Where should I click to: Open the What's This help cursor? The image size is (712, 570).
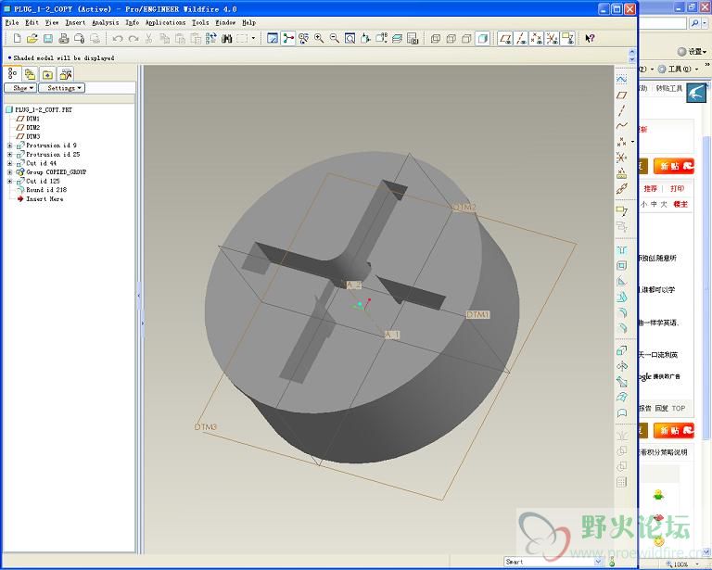tap(590, 39)
